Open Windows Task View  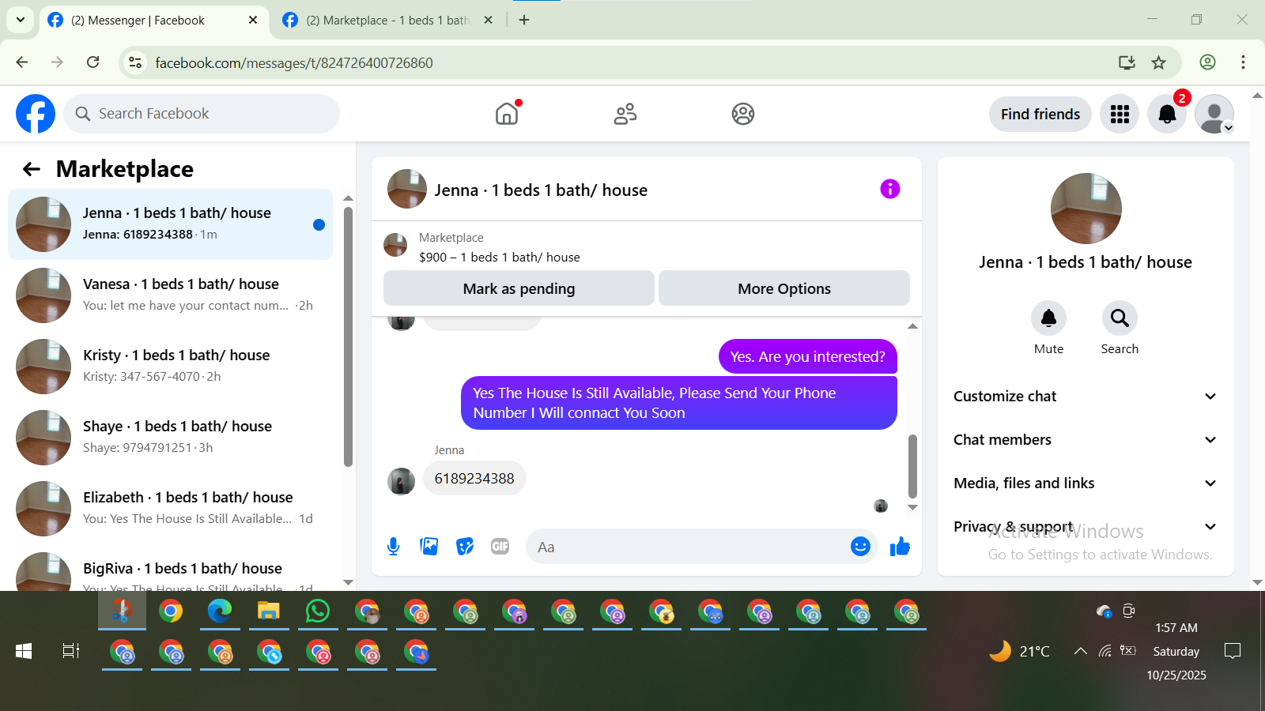(71, 651)
